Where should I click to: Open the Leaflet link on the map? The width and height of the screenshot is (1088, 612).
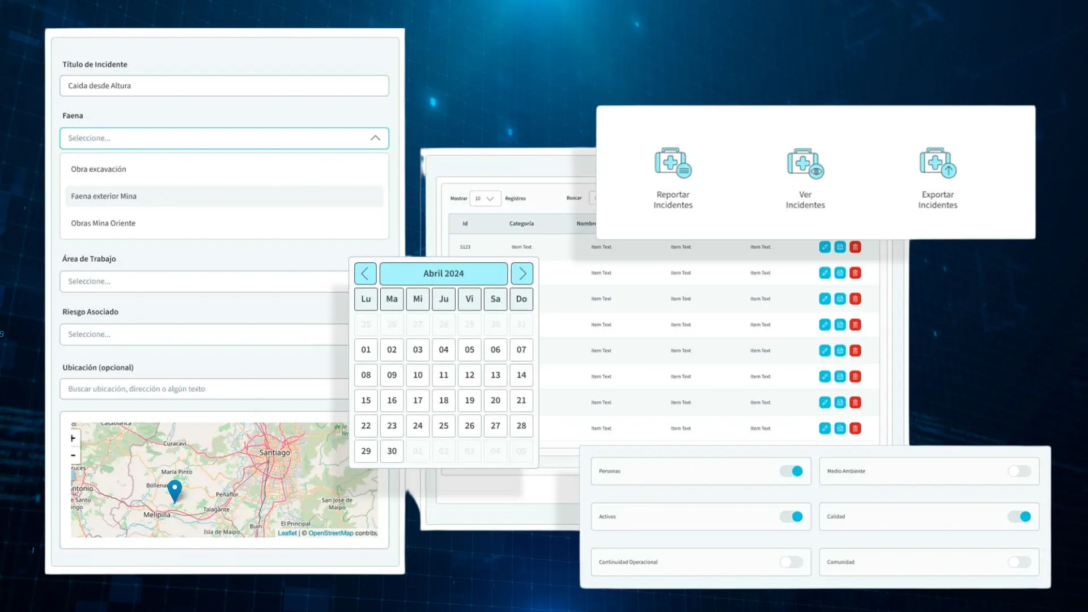pos(287,533)
